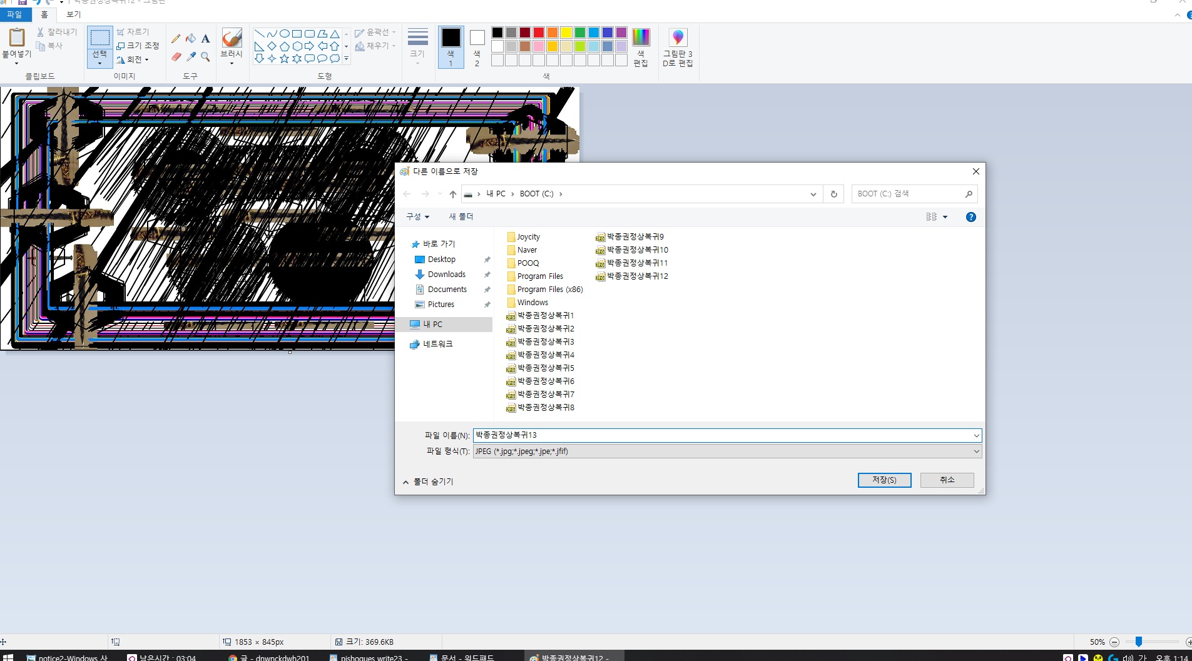Select the Eraser tool
The image size is (1192, 661).
tap(176, 56)
